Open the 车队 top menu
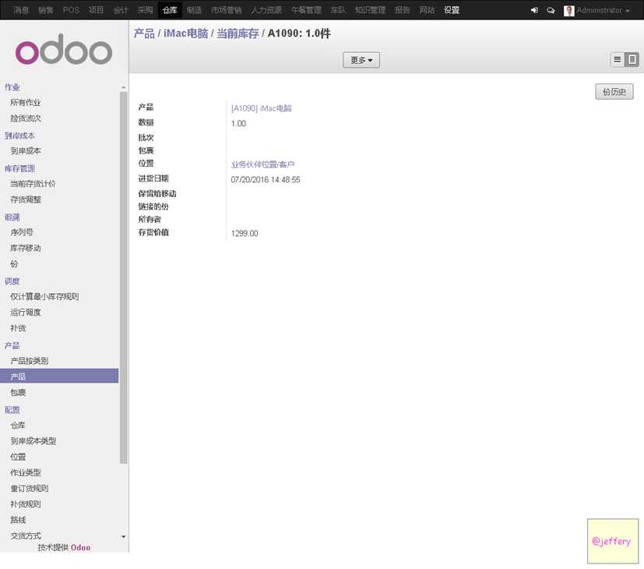644x569 pixels. (338, 10)
